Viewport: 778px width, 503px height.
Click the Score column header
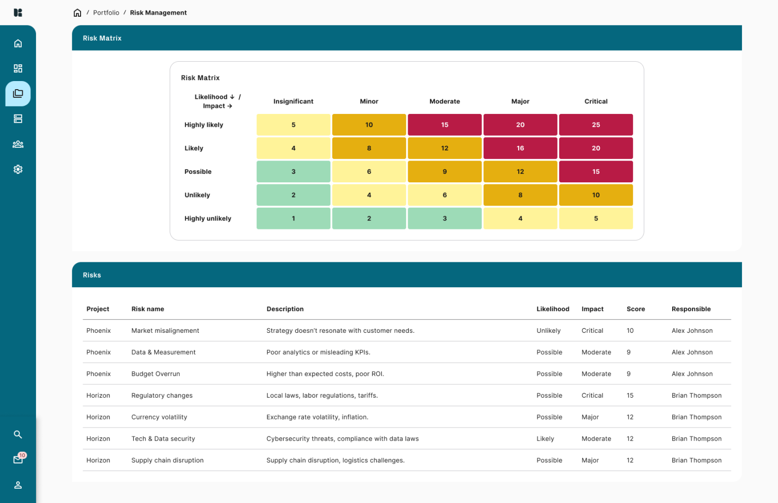[636, 308]
